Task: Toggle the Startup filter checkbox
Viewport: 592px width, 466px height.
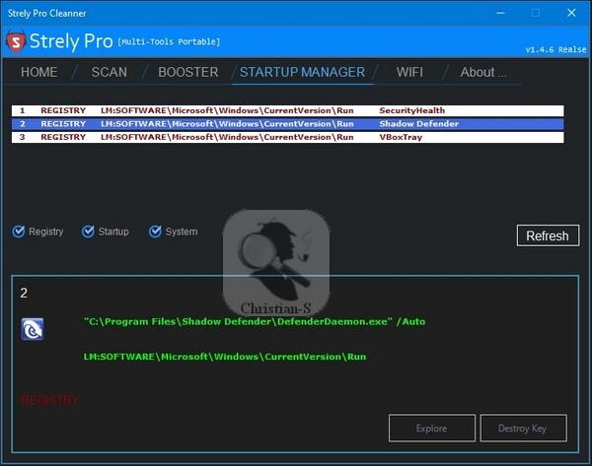Action: (x=88, y=232)
